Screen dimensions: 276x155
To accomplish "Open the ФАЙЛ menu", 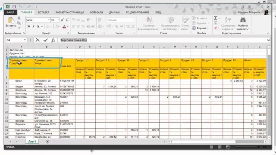I will tap(10, 12).
